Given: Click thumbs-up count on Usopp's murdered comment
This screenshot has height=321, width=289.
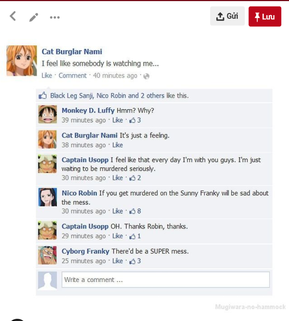Looking at the screenshot, I should [135, 178].
